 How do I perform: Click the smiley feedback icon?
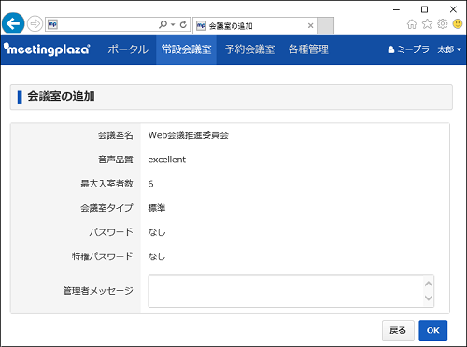point(458,24)
